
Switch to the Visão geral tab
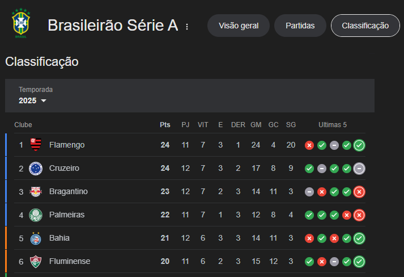(x=239, y=26)
